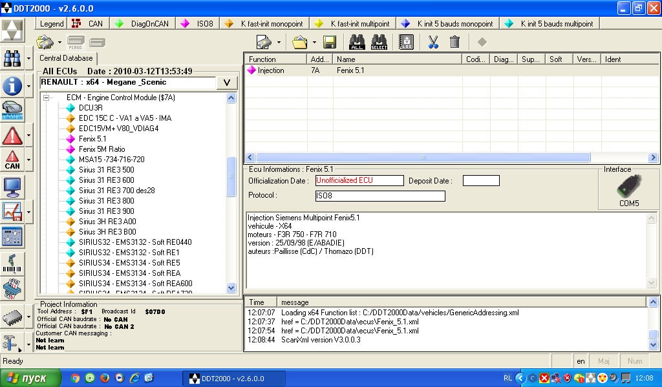Click the ECU tree vertical scrollbar thumb
Viewport: 662px width, 387px height.
coord(231,176)
